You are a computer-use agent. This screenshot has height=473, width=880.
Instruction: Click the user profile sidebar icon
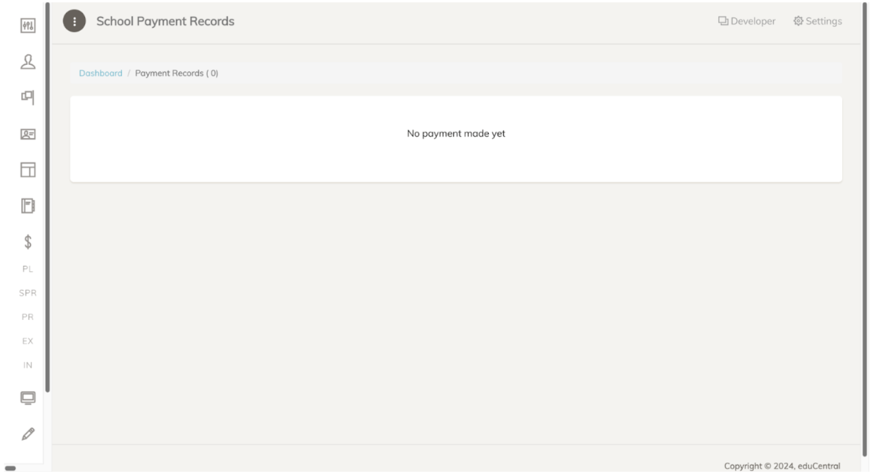pos(27,62)
